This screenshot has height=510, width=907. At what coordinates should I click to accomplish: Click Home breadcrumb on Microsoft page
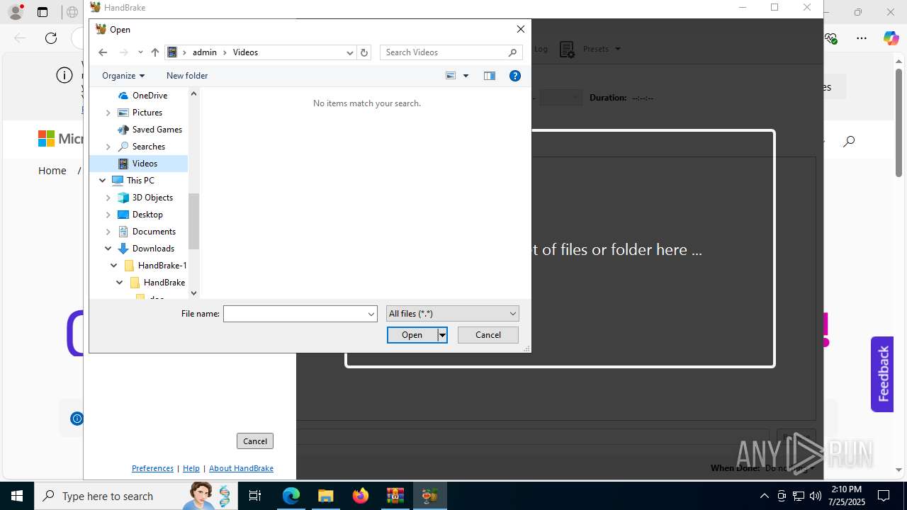pos(52,171)
